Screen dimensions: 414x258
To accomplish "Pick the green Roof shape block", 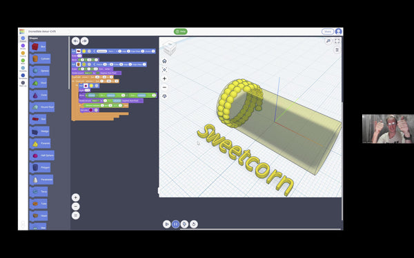I will pos(39,83).
